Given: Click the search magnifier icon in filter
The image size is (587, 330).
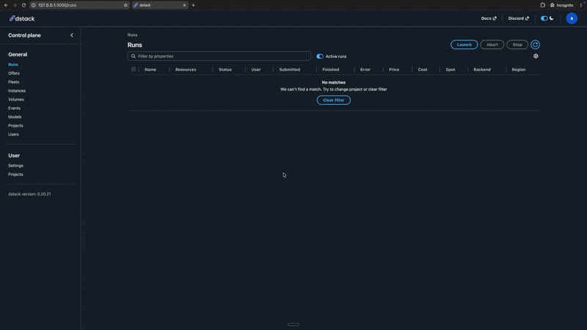Looking at the screenshot, I should [134, 56].
